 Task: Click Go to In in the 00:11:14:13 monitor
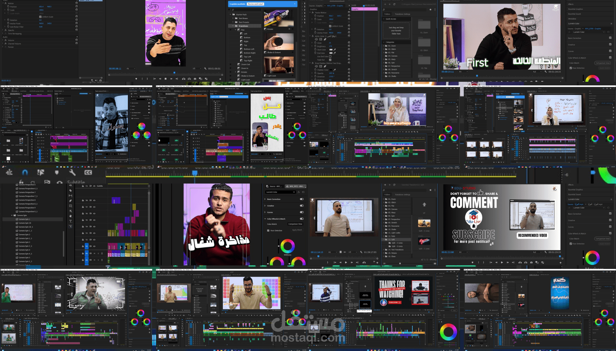coord(334,262)
